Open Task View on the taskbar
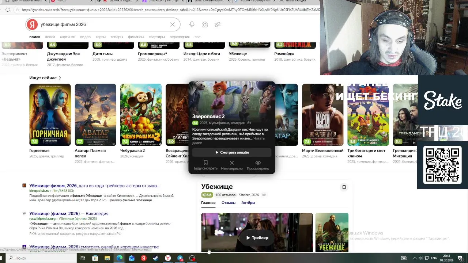 [x=83, y=258]
